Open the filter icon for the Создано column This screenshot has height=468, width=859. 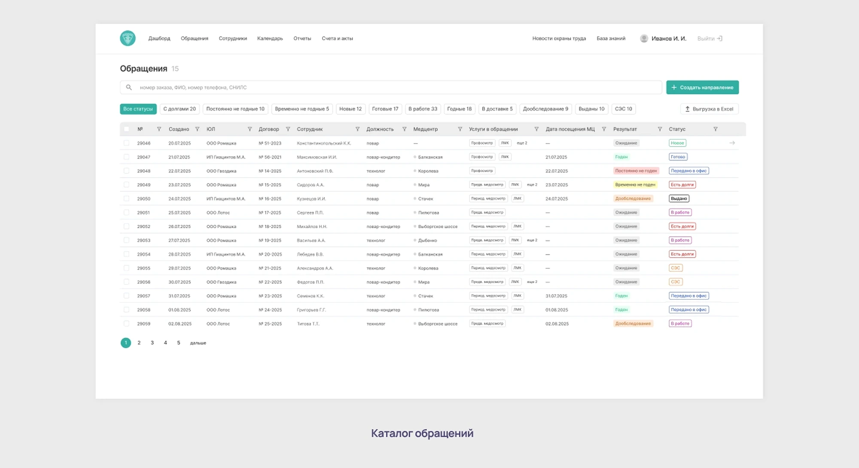point(197,129)
